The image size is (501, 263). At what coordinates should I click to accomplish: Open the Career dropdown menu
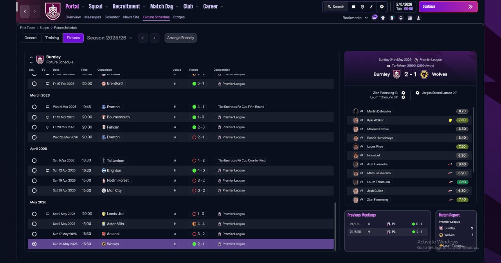[213, 6]
